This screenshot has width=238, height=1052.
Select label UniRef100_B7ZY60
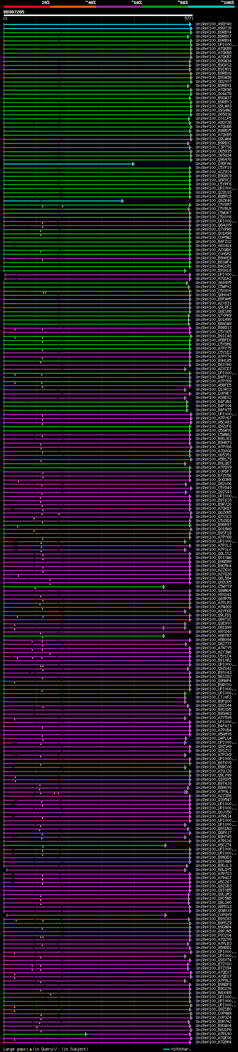(x=213, y=965)
